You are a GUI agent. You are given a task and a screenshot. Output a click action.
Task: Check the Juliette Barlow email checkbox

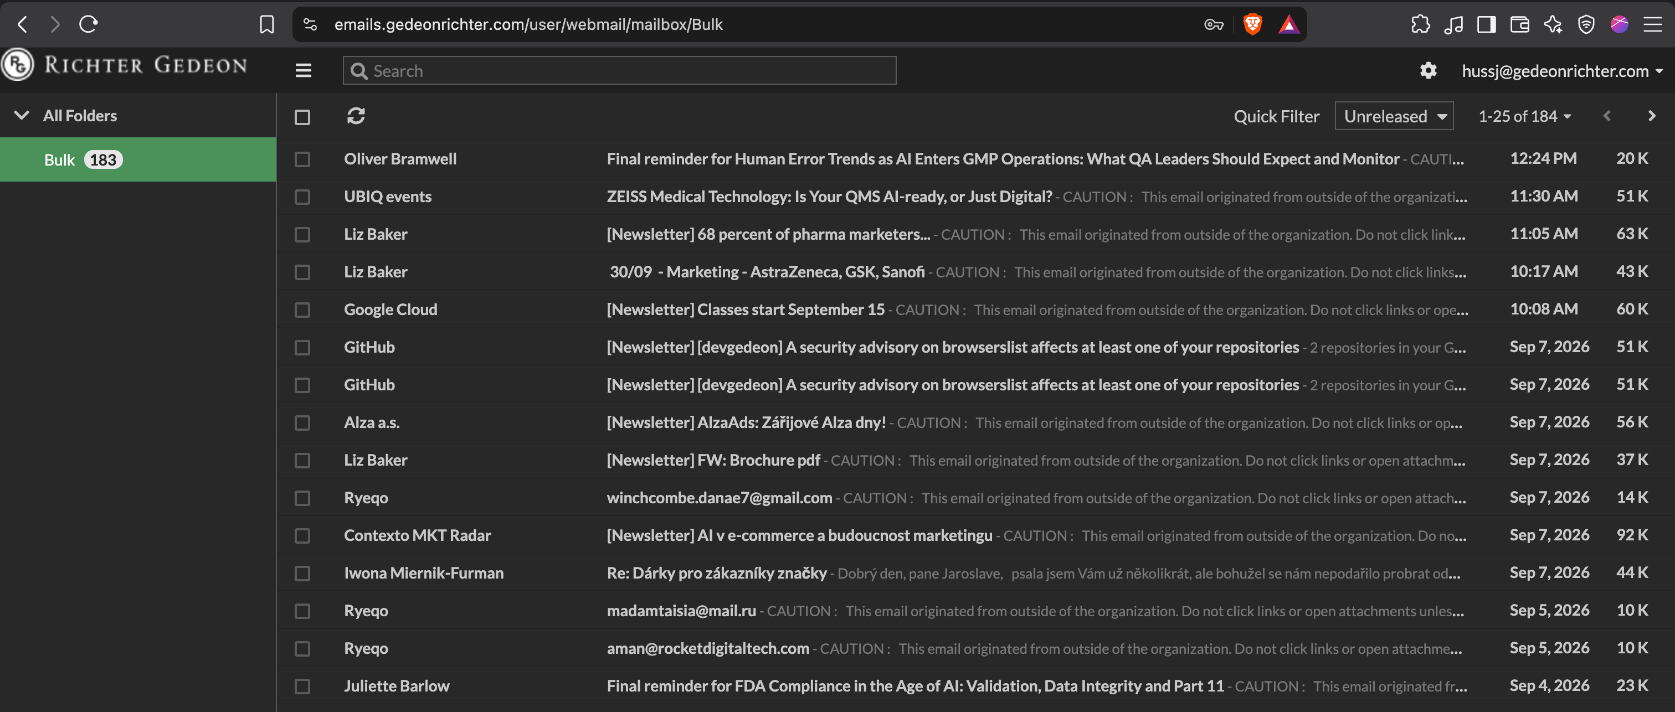click(x=302, y=687)
